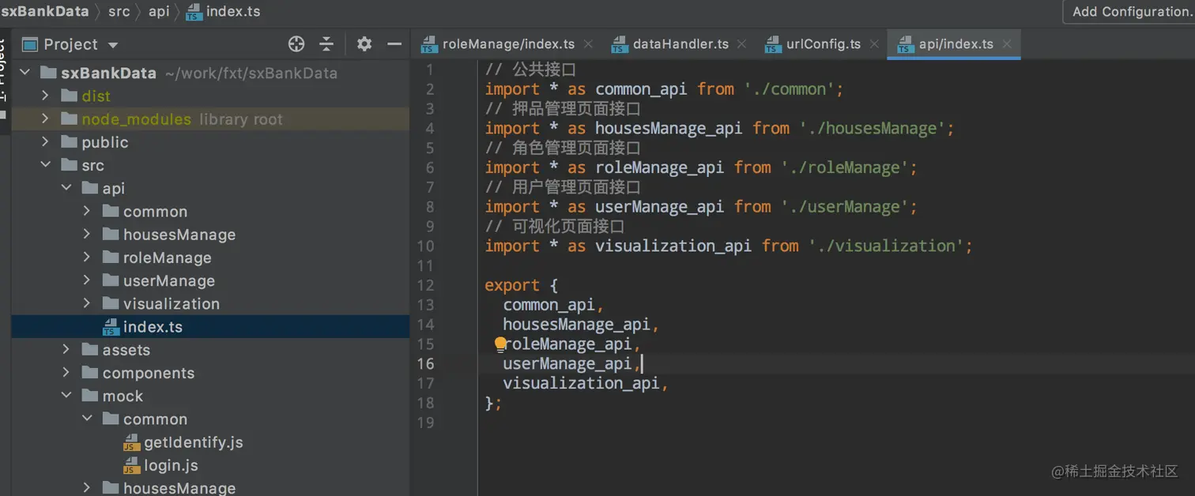The image size is (1195, 496).
Task: Click './visualization' string on line 10
Action: (x=887, y=246)
